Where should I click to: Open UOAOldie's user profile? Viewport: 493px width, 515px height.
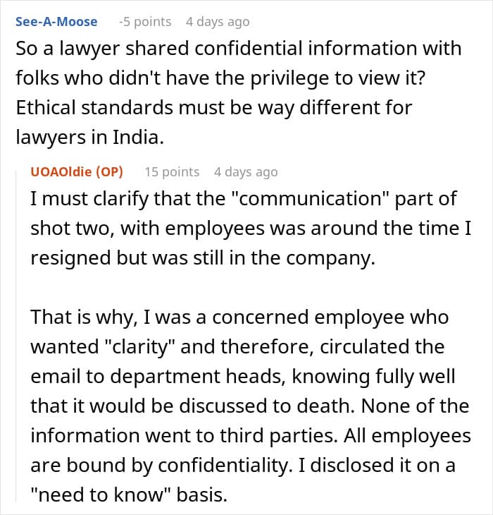tap(61, 171)
